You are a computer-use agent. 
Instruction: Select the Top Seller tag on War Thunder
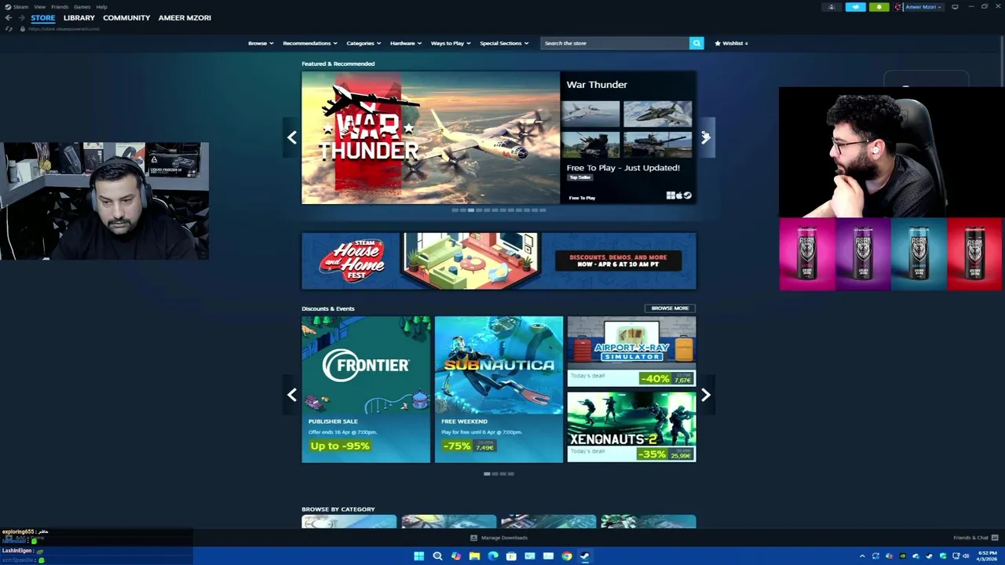[579, 177]
